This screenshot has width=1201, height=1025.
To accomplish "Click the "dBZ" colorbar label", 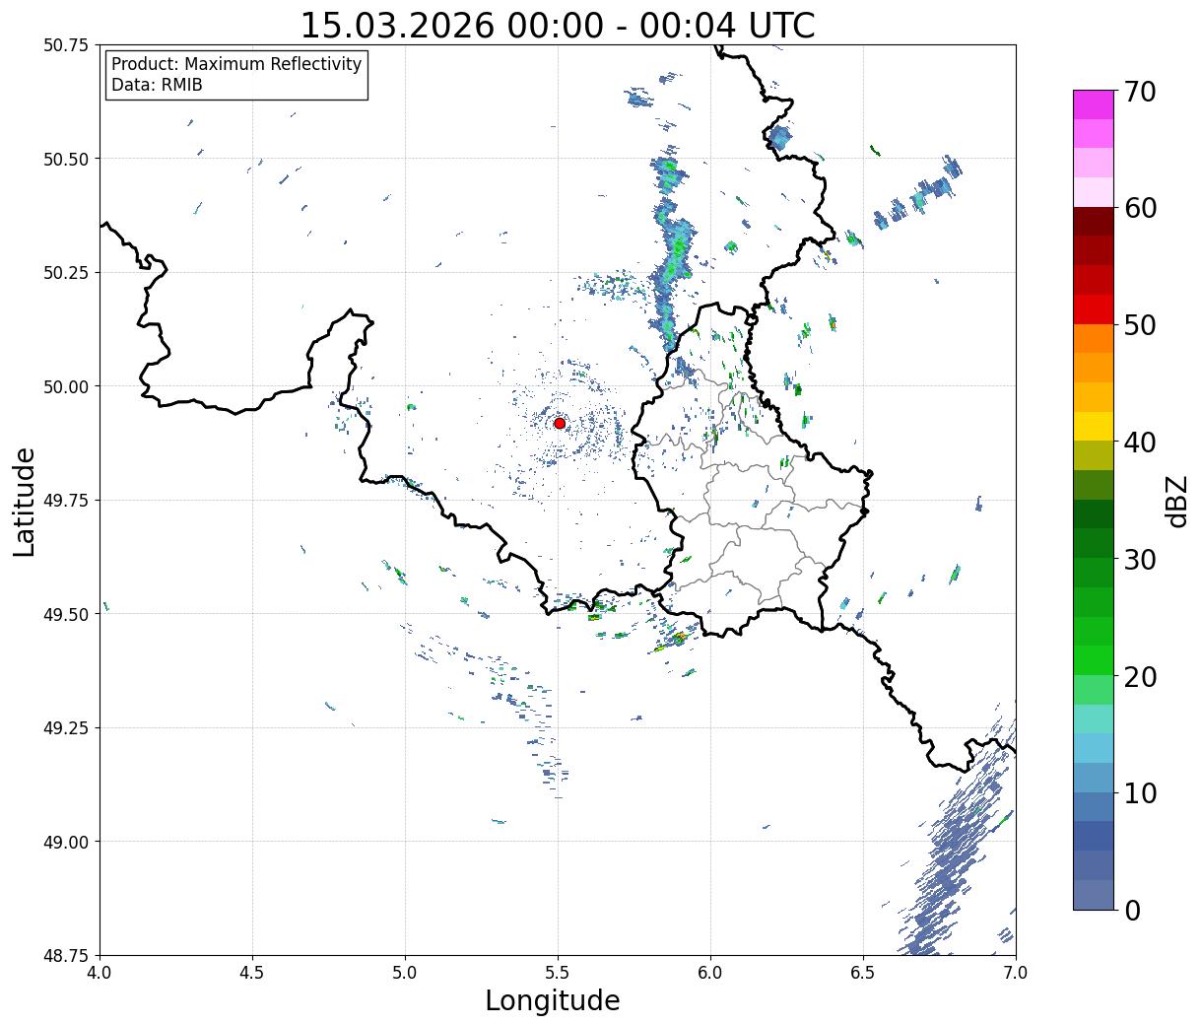I will 1177,501.
